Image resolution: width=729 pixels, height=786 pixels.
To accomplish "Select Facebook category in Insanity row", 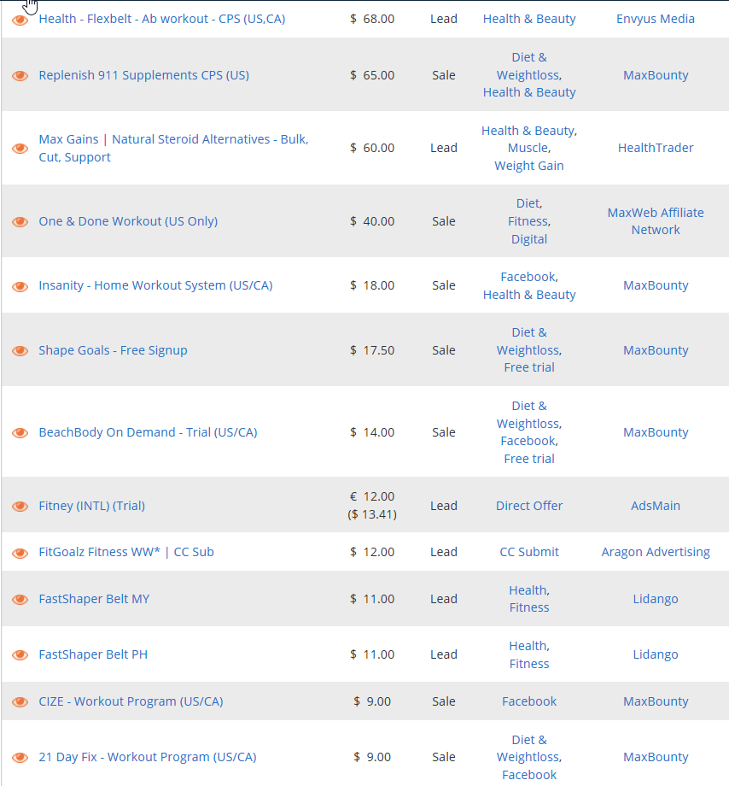I will (x=528, y=277).
